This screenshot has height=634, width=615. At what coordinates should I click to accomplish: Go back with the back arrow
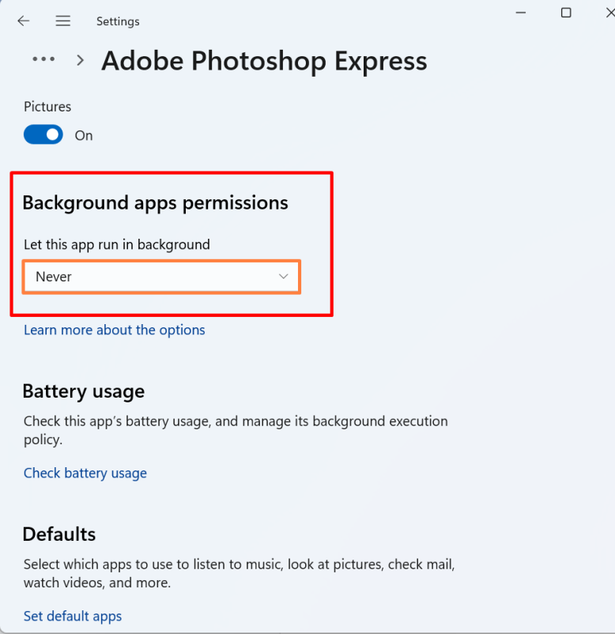tap(24, 21)
